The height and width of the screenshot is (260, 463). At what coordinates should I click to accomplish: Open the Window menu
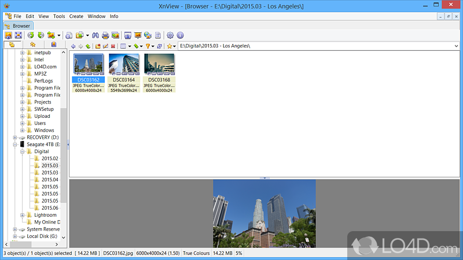97,16
